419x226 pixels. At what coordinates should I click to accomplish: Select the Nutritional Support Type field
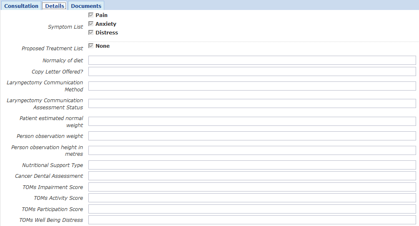point(252,165)
